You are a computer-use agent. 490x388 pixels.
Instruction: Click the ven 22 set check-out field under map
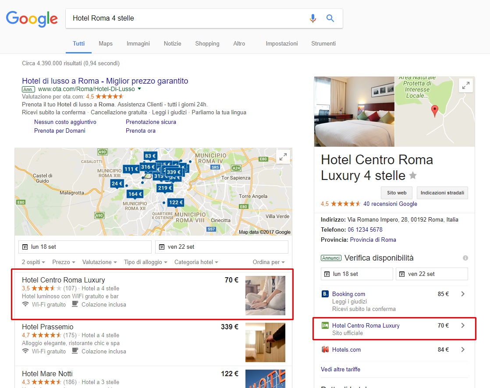click(222, 247)
